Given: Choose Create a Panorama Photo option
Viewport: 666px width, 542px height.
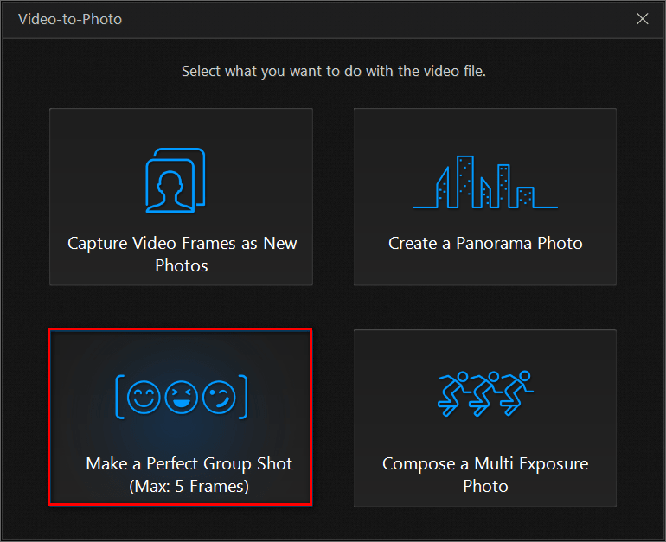Looking at the screenshot, I should click(485, 197).
